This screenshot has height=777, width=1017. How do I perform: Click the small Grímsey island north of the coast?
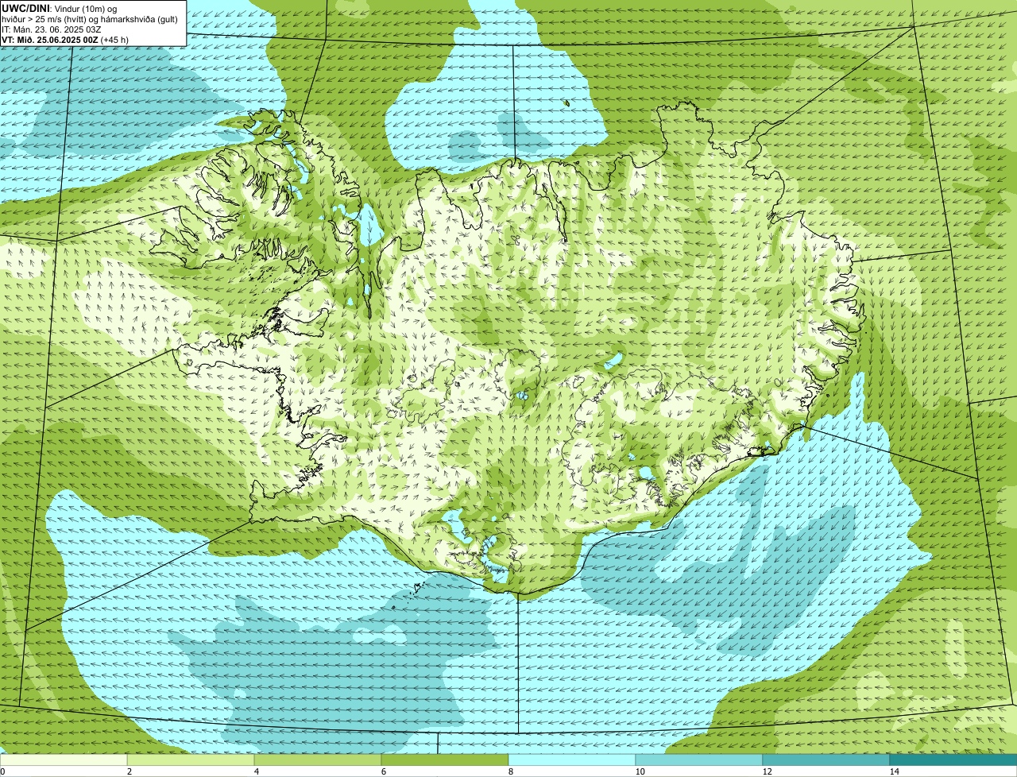(x=567, y=102)
